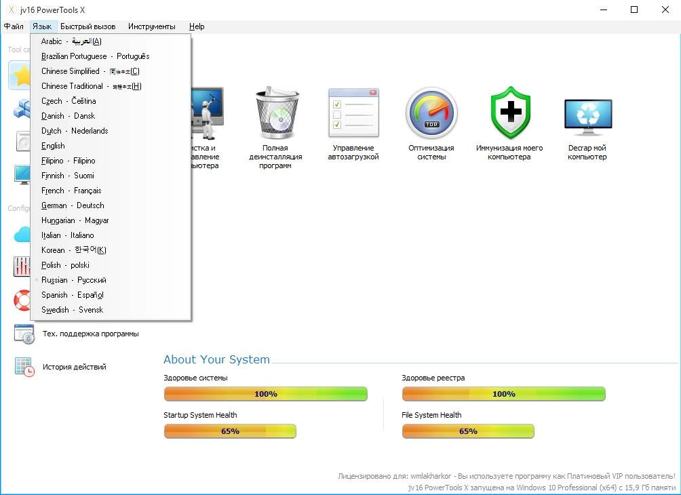The image size is (681, 495).
Task: Pick Polish polski language
Action: click(x=111, y=265)
